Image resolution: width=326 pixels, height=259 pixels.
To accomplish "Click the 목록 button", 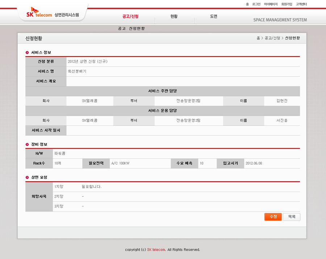I will 292,217.
